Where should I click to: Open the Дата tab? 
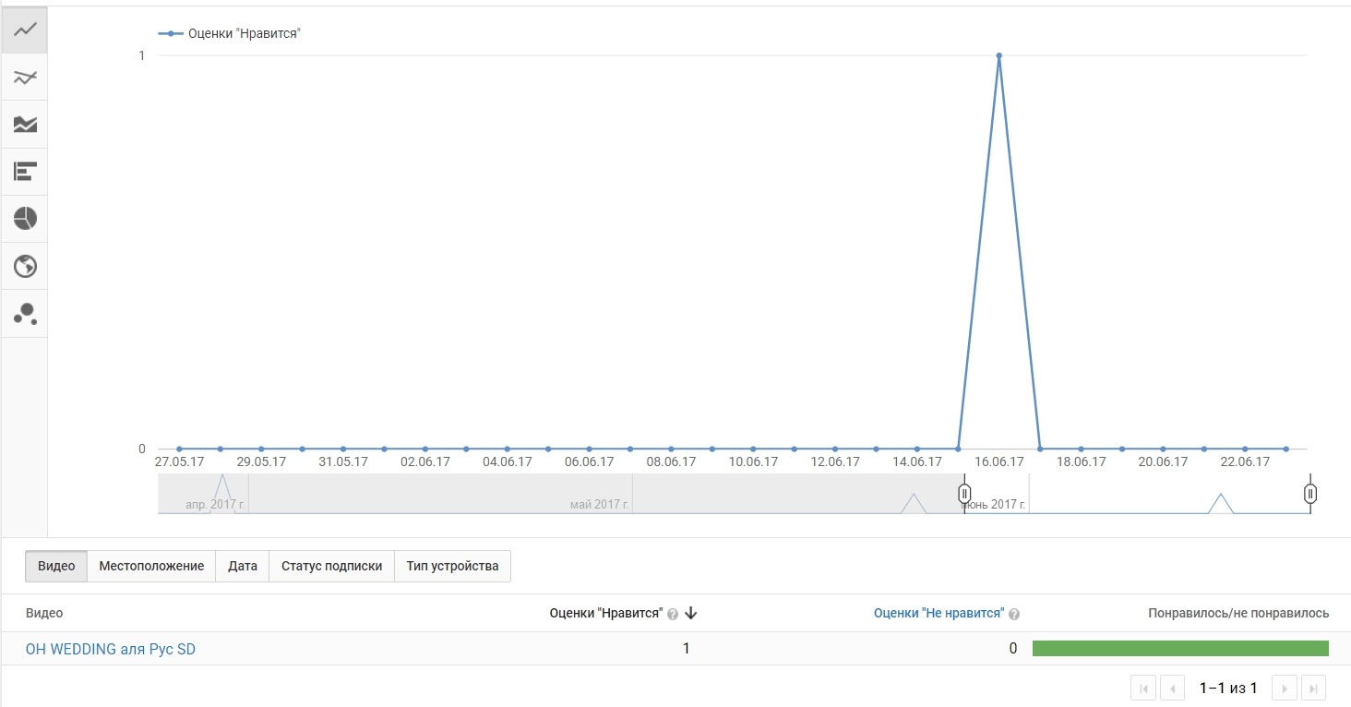242,566
